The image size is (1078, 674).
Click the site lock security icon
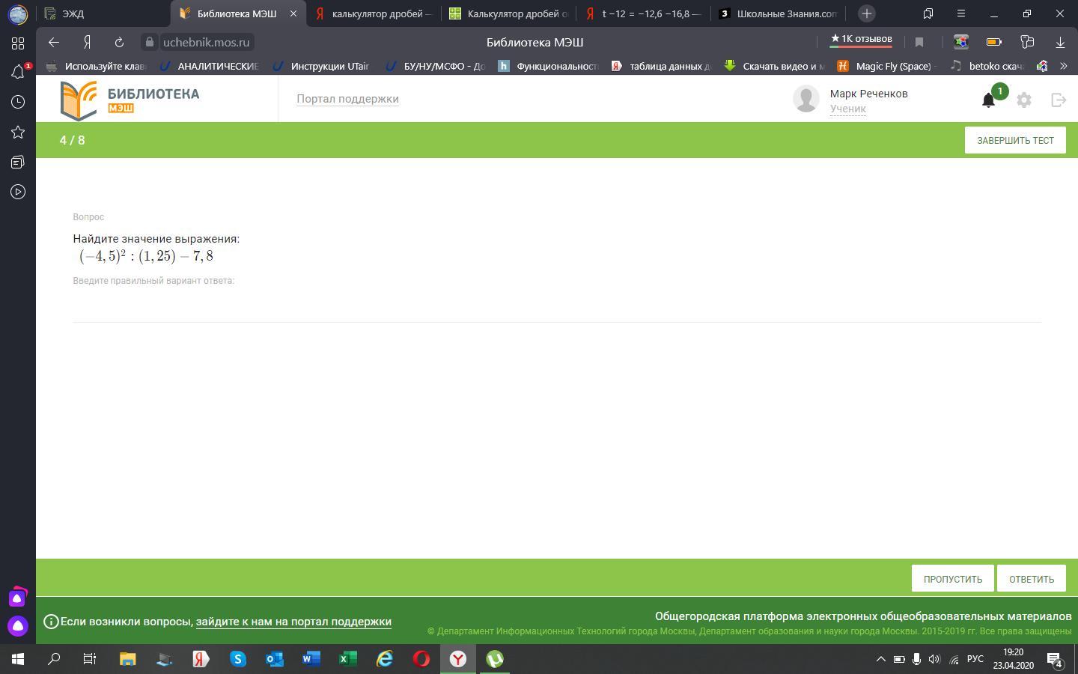[150, 42]
